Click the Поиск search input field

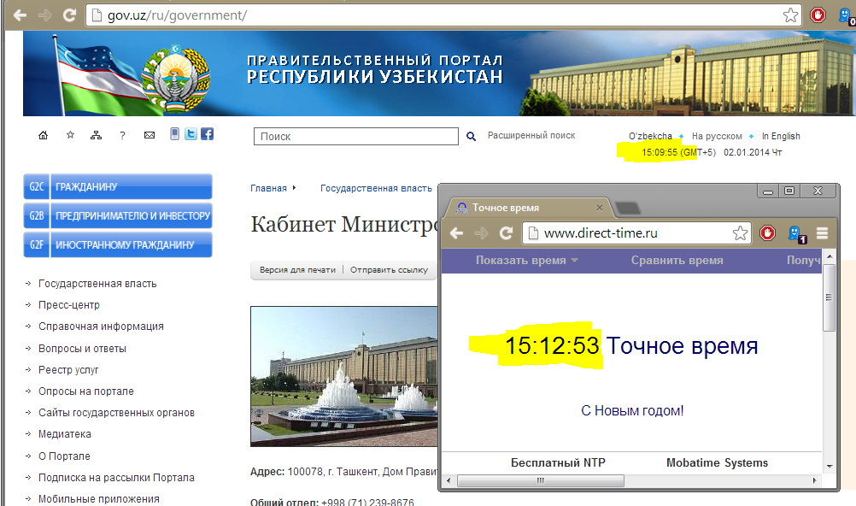click(355, 136)
